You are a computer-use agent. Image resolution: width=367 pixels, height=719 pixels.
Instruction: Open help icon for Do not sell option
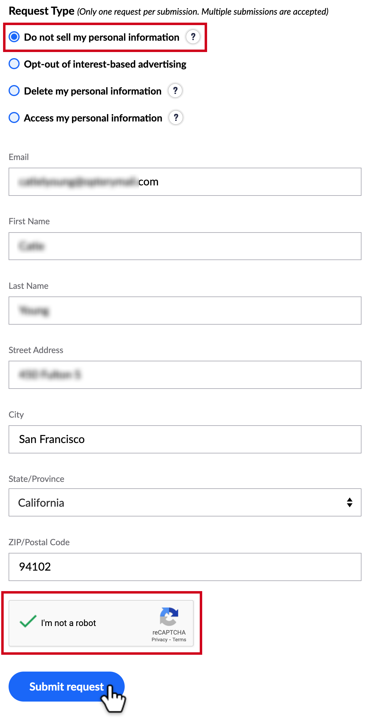193,37
